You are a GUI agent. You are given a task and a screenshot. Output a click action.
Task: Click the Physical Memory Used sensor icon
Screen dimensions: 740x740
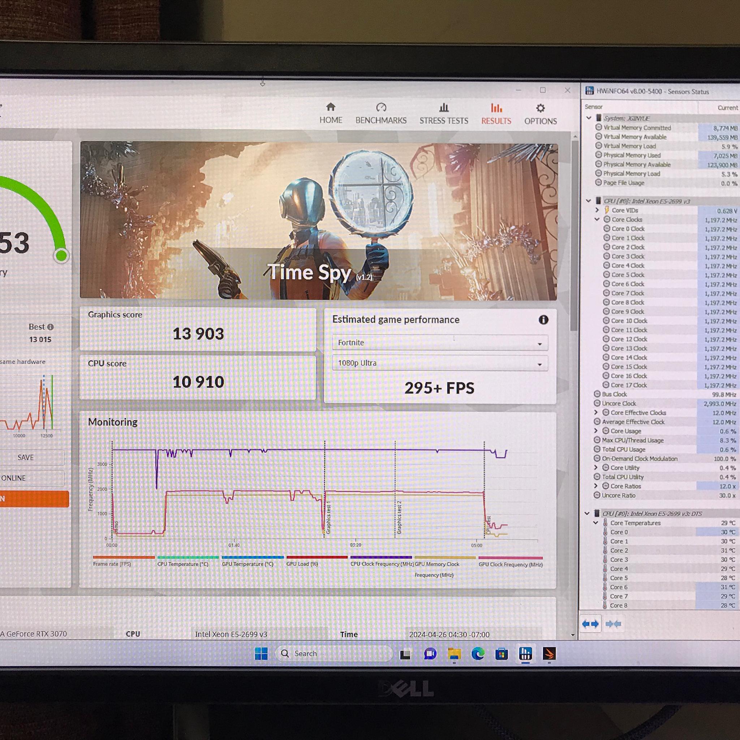coord(599,155)
